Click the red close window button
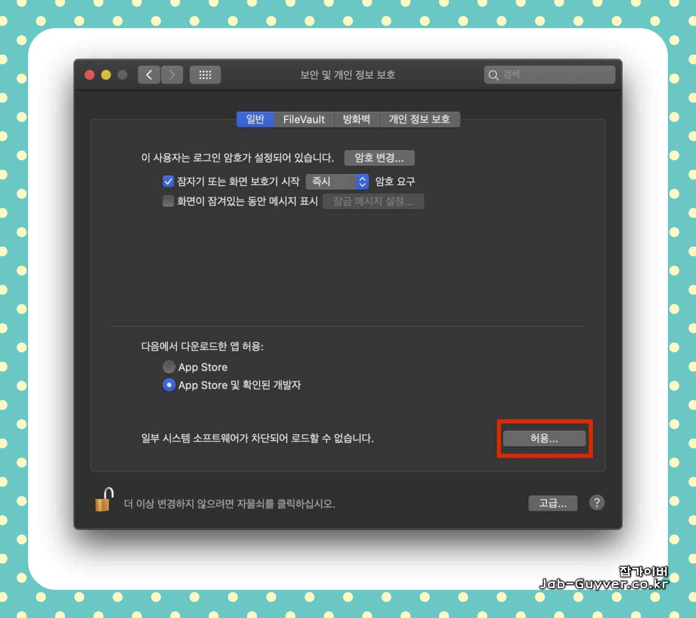This screenshot has height=618, width=696. (x=90, y=75)
